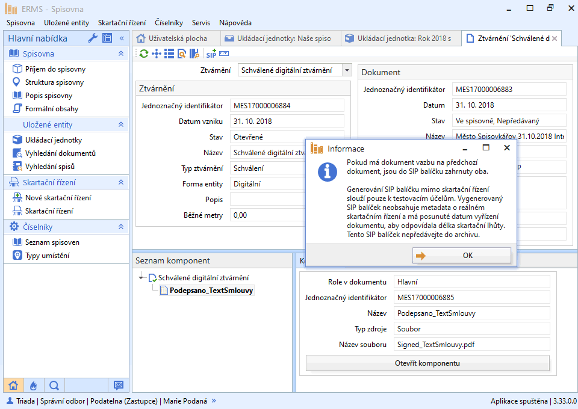The image size is (578, 409).
Task: Click the spisovna book-with-key toolbar icon
Action: click(x=194, y=54)
